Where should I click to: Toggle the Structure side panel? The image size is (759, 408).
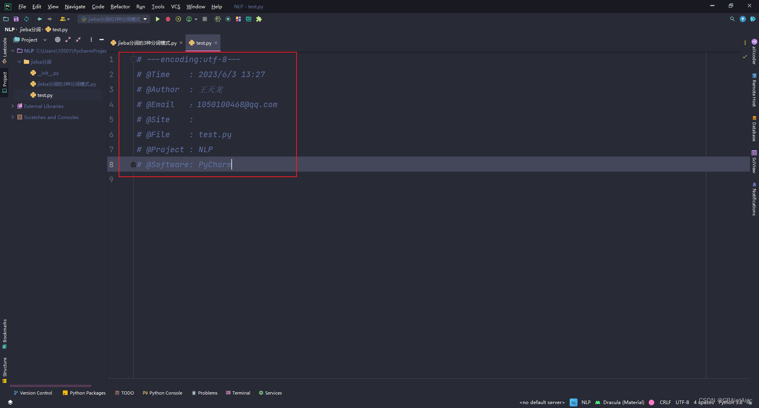[x=5, y=370]
